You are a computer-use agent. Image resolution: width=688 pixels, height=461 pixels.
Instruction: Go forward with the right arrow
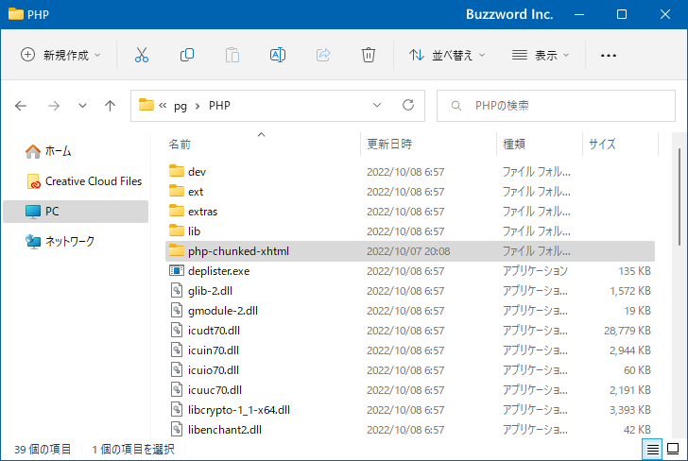coord(54,106)
